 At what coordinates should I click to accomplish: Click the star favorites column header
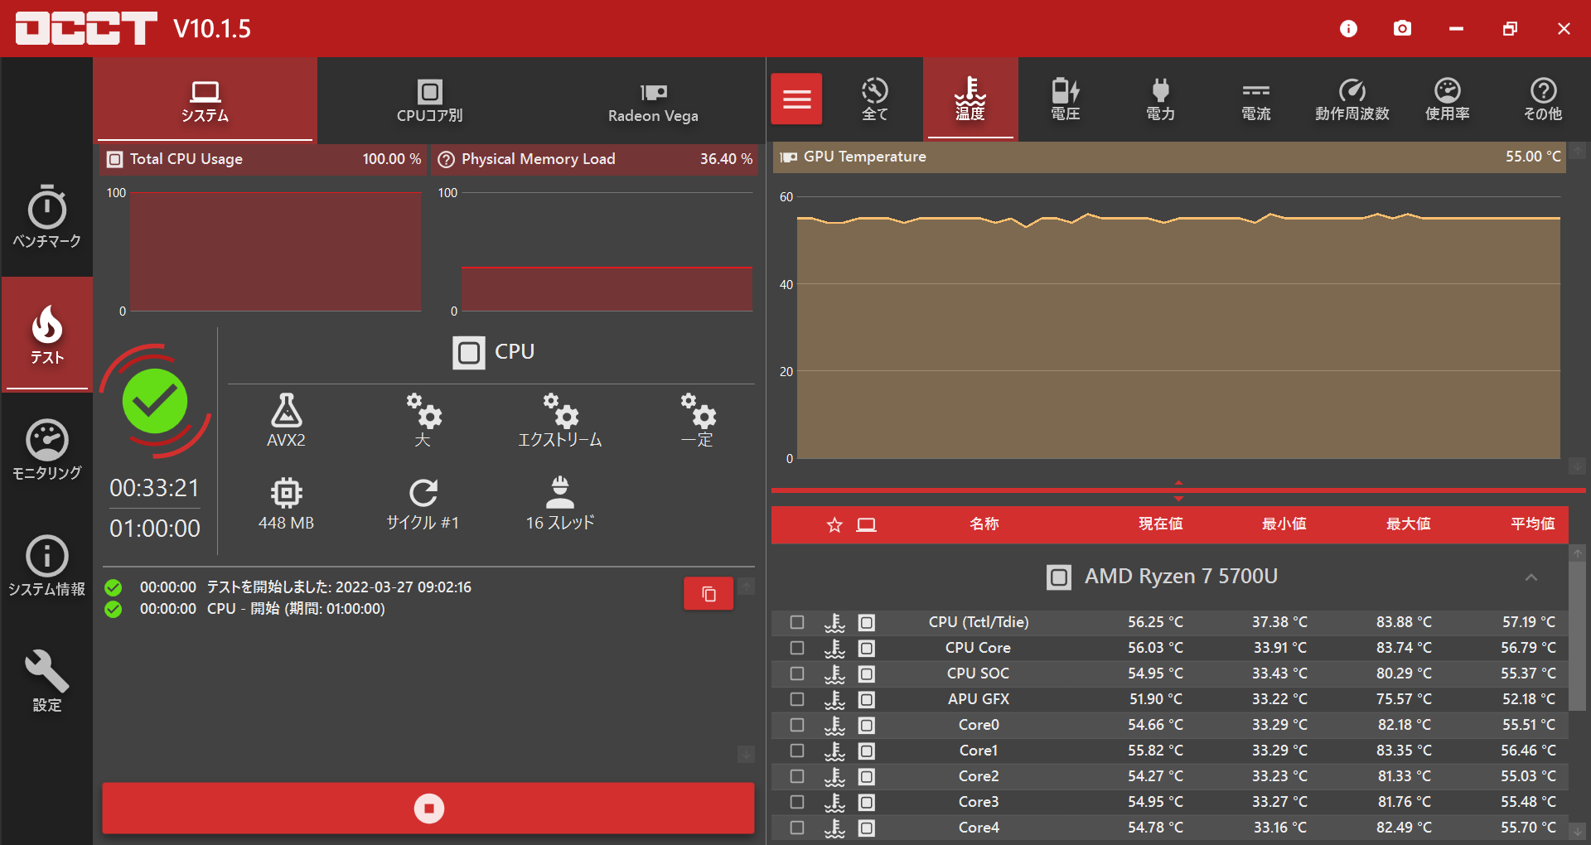click(834, 524)
